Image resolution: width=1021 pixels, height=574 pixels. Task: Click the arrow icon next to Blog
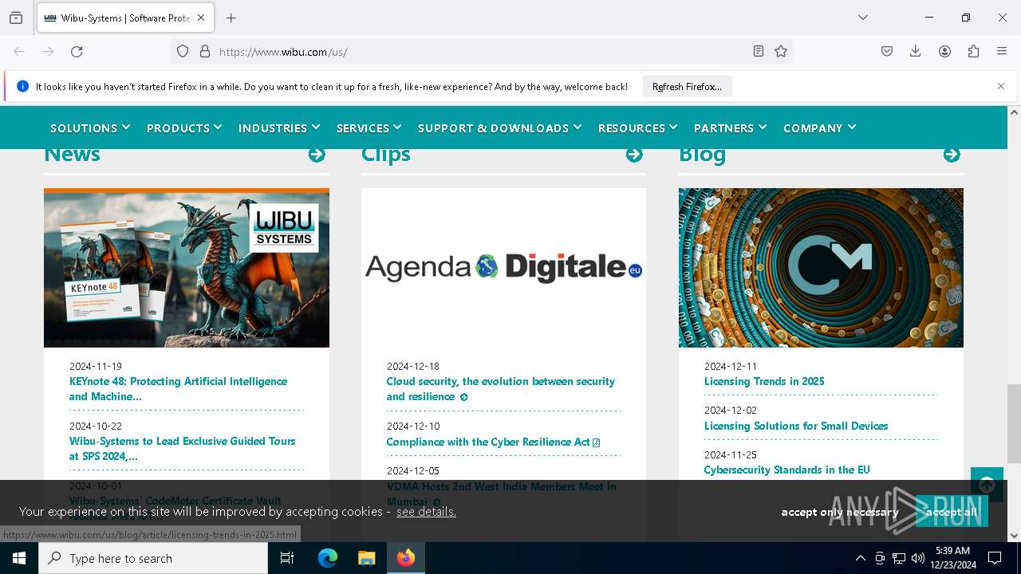pos(952,155)
